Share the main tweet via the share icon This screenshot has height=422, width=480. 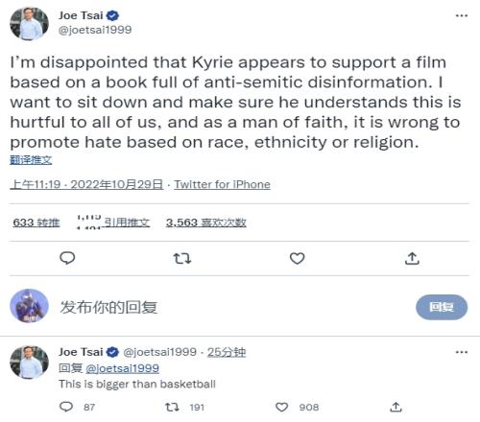pyautogui.click(x=412, y=258)
